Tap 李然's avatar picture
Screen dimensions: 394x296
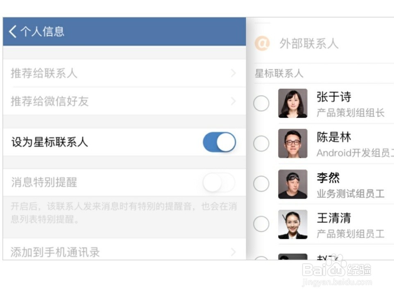292,184
